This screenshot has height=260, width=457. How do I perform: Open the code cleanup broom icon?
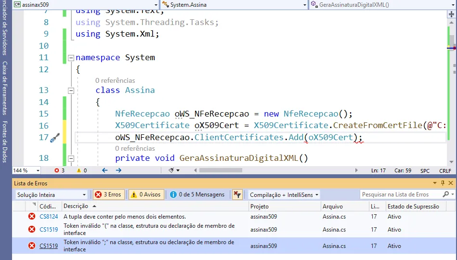[x=171, y=170]
